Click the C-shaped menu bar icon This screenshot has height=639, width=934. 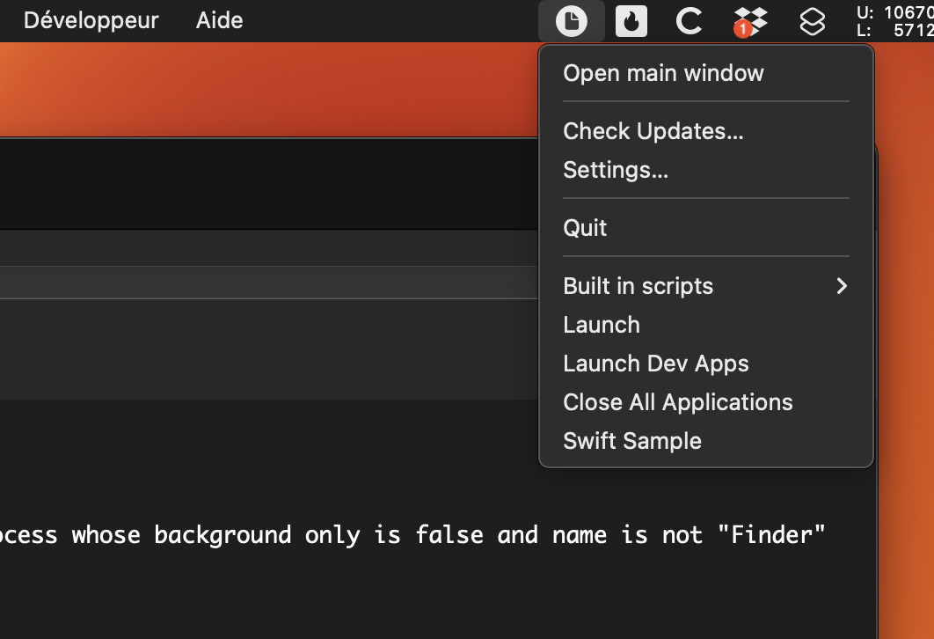(x=689, y=20)
